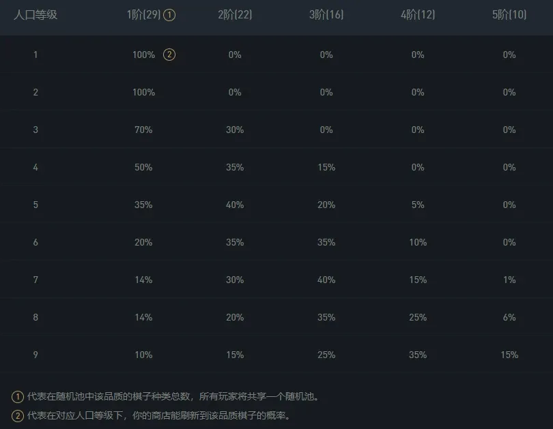Click the 50% cell in level 4 row

(x=143, y=167)
